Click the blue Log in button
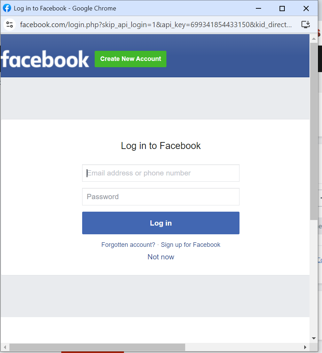322x353 pixels. point(161,223)
